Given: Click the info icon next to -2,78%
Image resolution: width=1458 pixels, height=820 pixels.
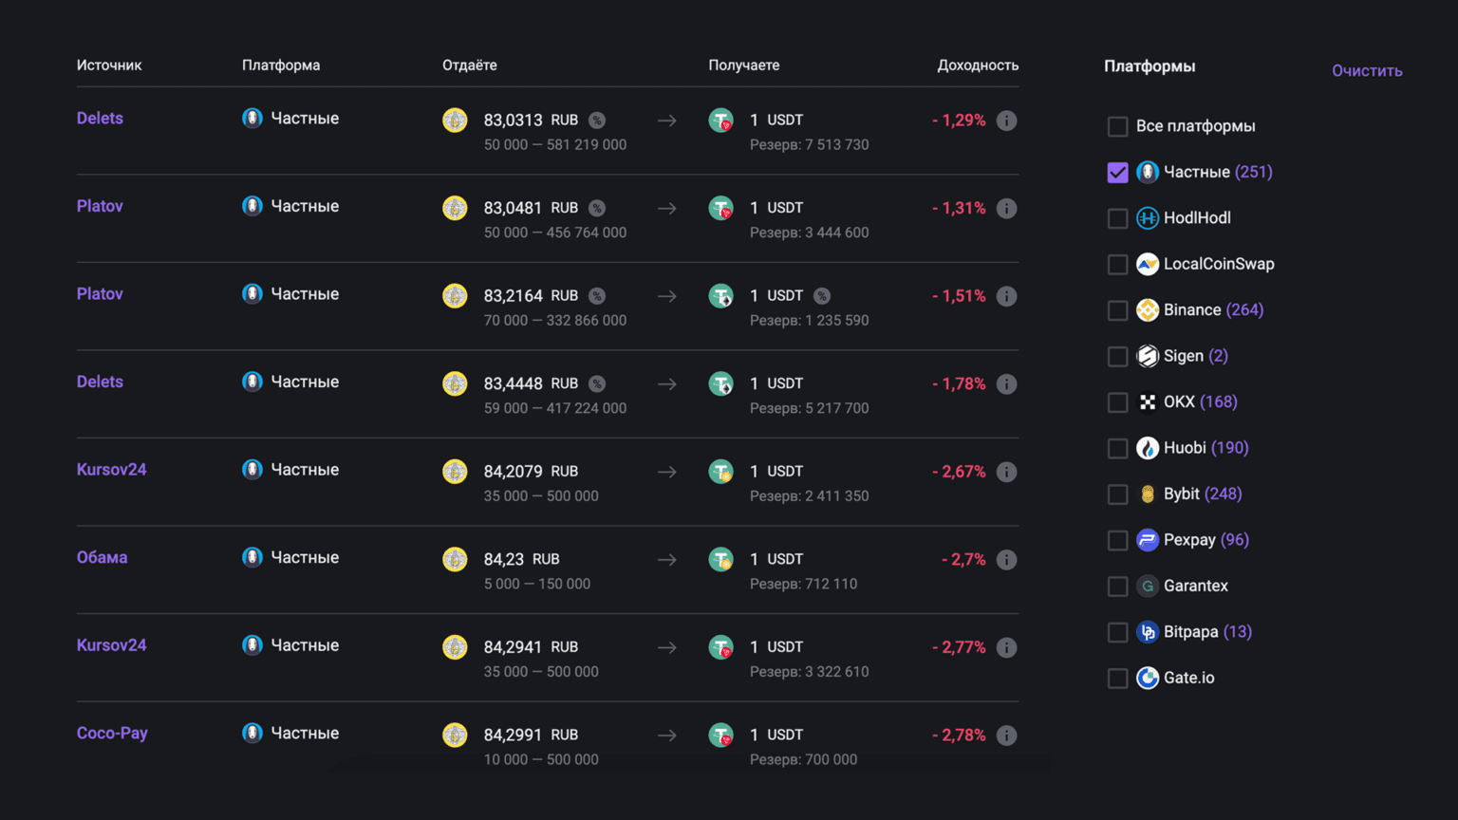Looking at the screenshot, I should pos(1006,736).
